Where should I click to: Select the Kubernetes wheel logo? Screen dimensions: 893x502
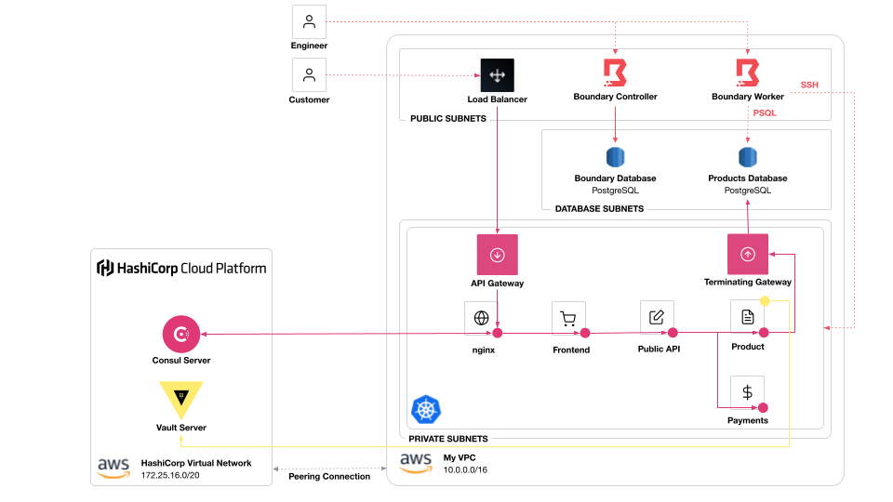[x=426, y=409]
